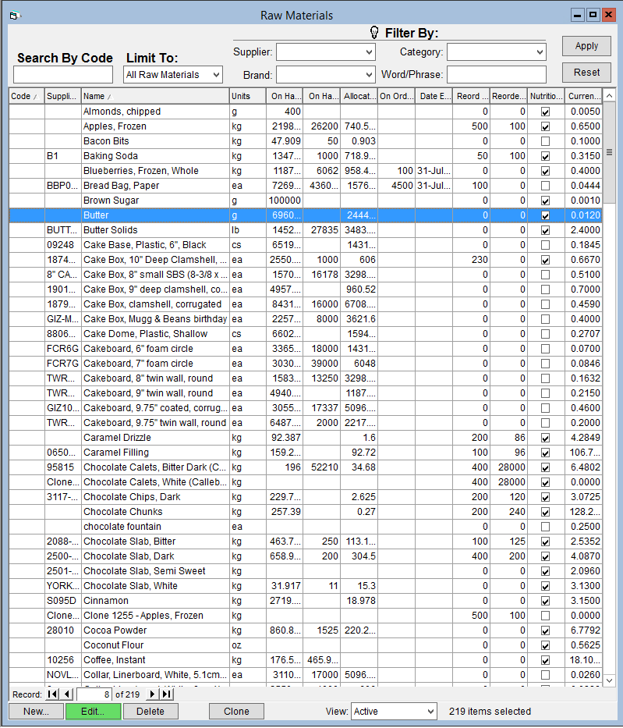623x728 pixels.
Task: Click the Delete button
Action: pyautogui.click(x=150, y=712)
